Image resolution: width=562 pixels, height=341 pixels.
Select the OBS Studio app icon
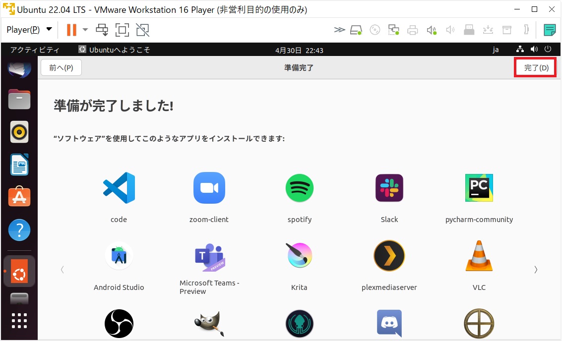[x=119, y=324]
